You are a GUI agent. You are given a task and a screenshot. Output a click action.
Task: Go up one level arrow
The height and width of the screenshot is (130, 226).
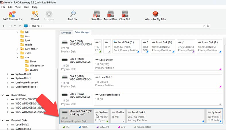click(20, 26)
